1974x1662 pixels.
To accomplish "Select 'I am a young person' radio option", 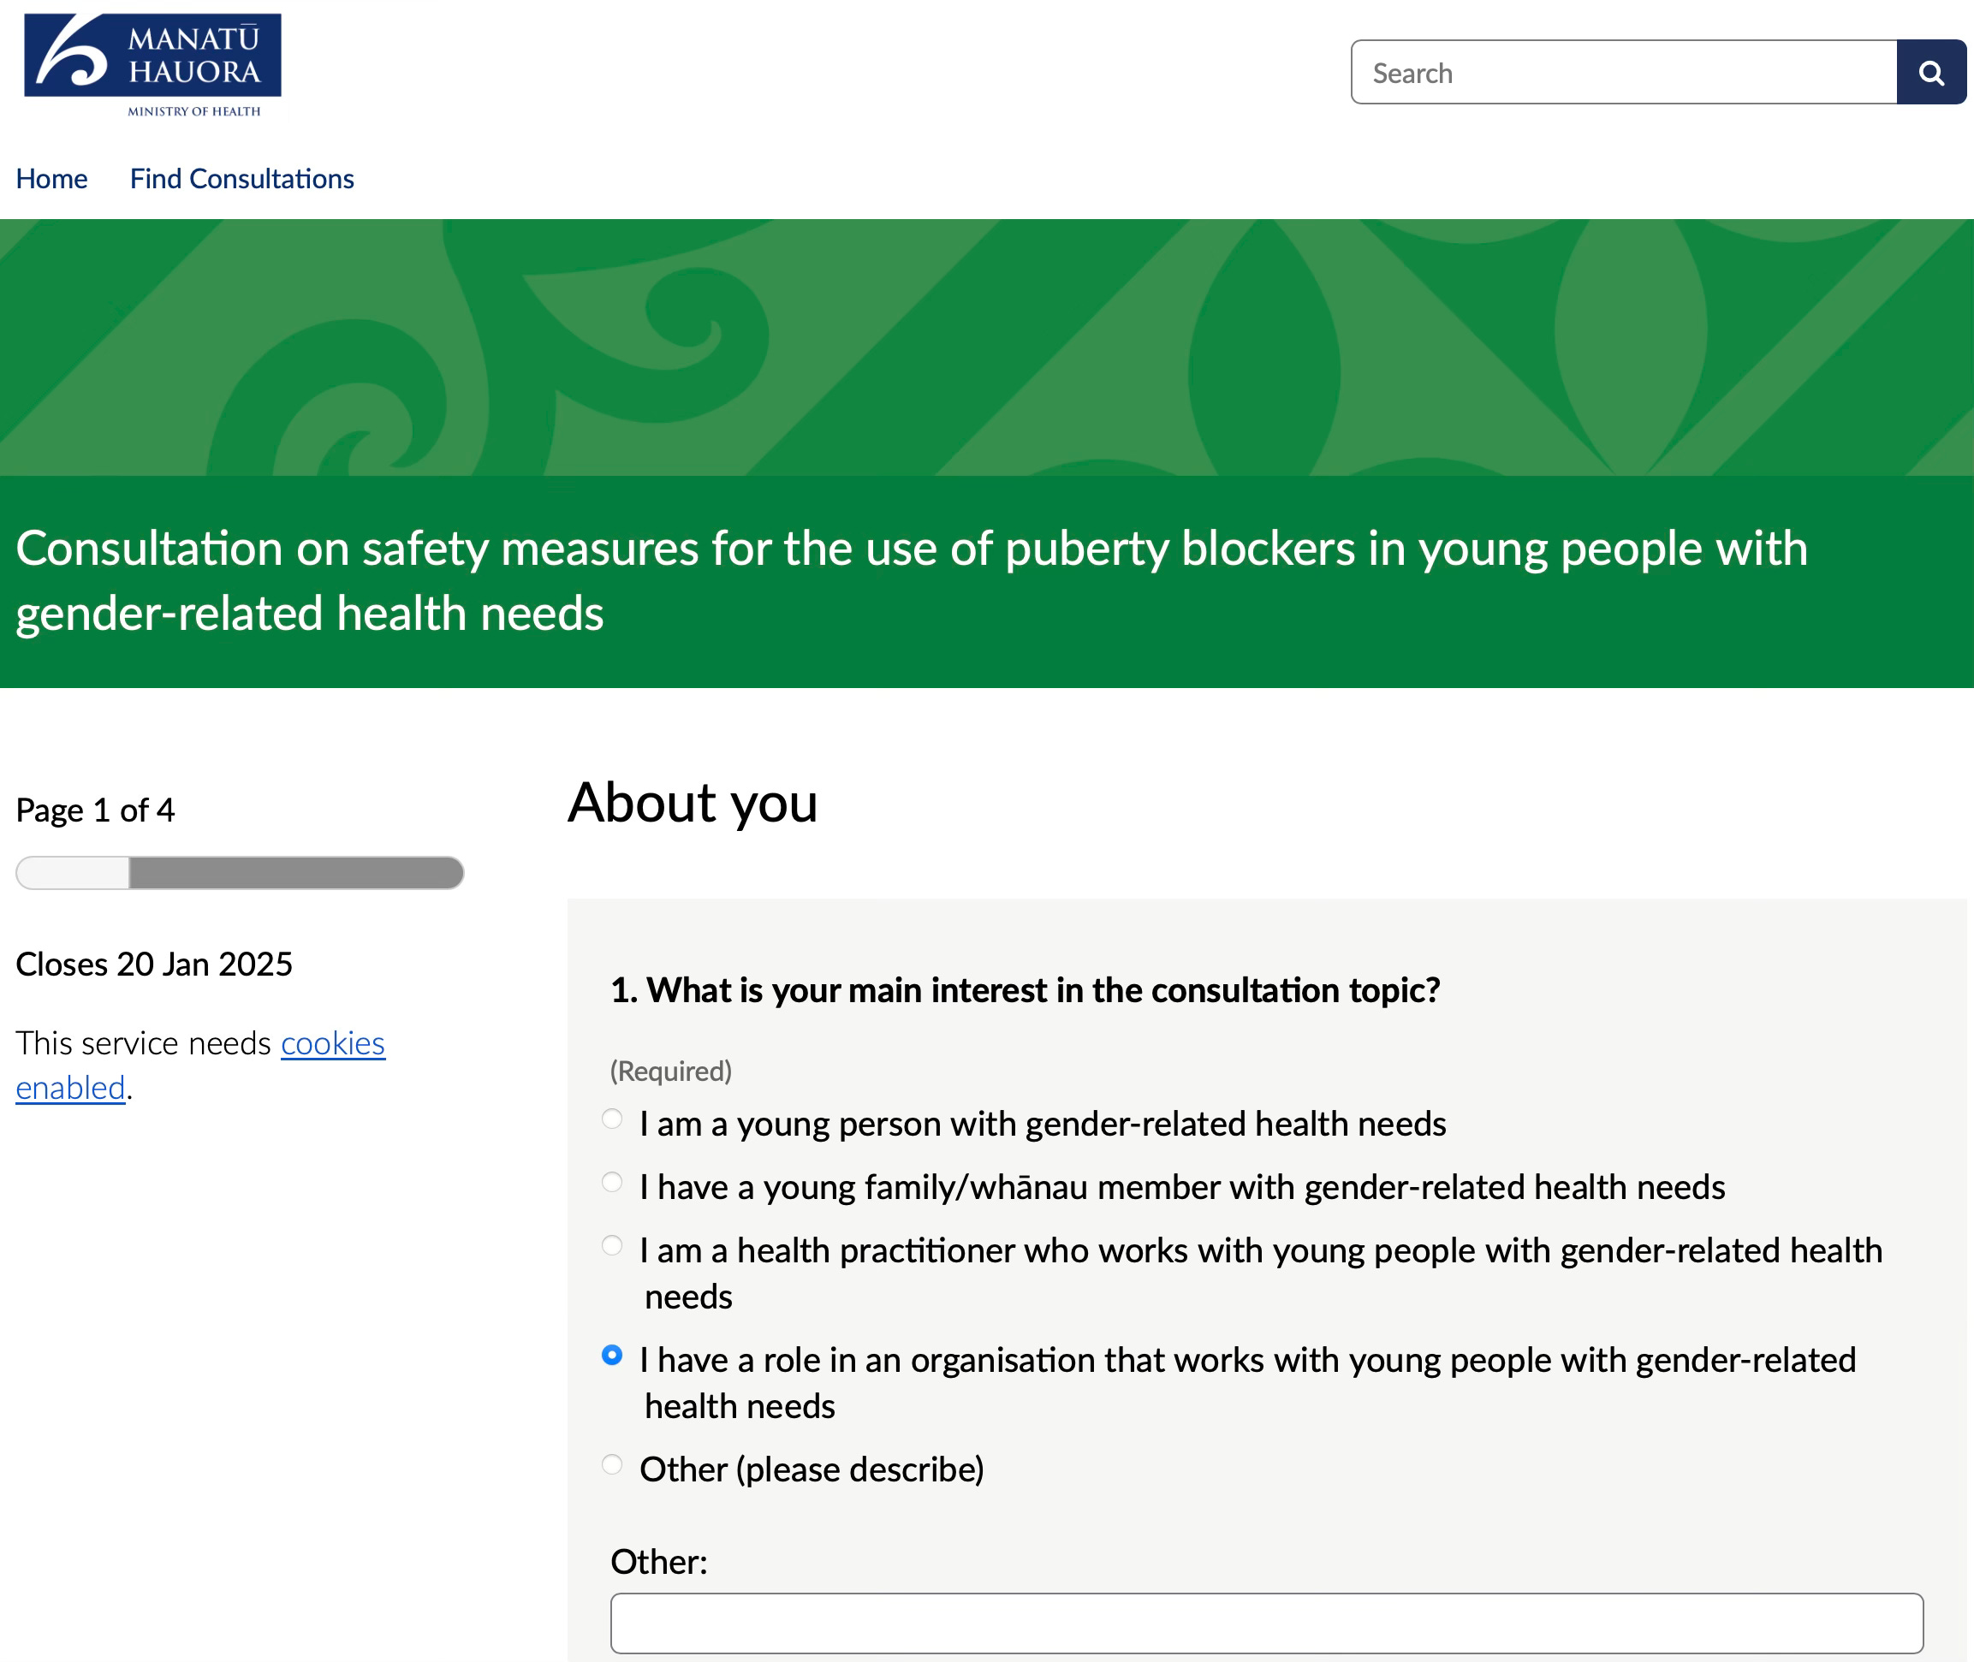I will click(611, 1119).
